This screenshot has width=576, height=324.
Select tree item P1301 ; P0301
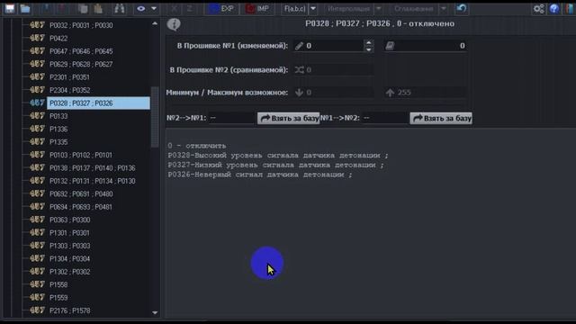tap(69, 233)
